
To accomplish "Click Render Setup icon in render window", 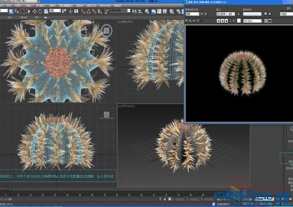I will [x=266, y=14].
